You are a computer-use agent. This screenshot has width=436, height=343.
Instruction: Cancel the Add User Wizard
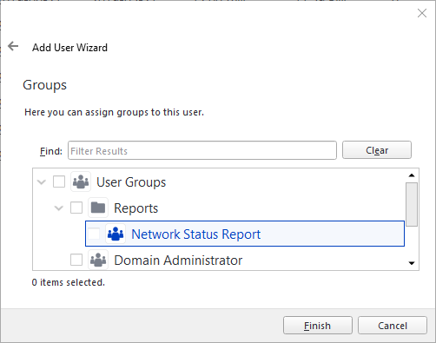pos(393,326)
